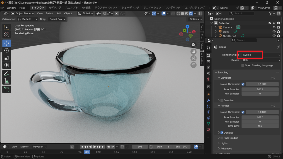283x159 pixels.
Task: Enable Open Shading Language checkbox
Action: click(243, 65)
